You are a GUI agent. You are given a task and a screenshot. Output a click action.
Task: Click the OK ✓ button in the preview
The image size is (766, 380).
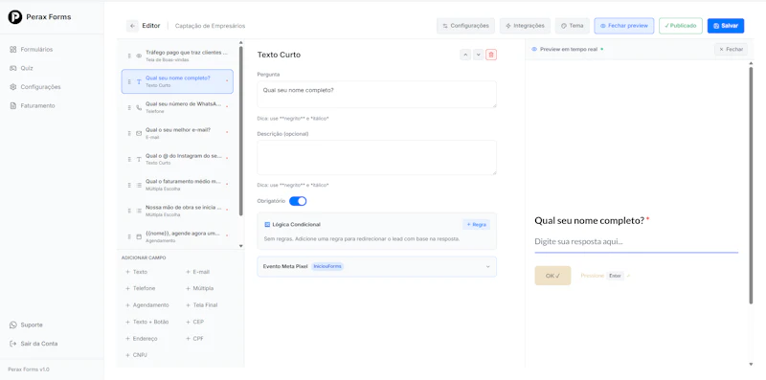click(x=552, y=276)
